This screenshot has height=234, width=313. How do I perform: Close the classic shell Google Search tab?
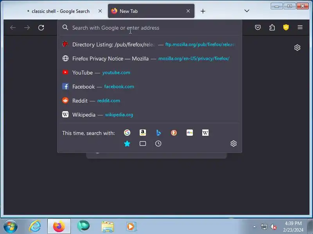(x=100, y=11)
